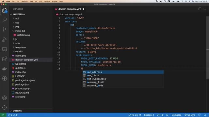Image resolution: width=209 pixels, height=117 pixels.
Task: Open Dockerfile in the explorer
Action: (21, 64)
